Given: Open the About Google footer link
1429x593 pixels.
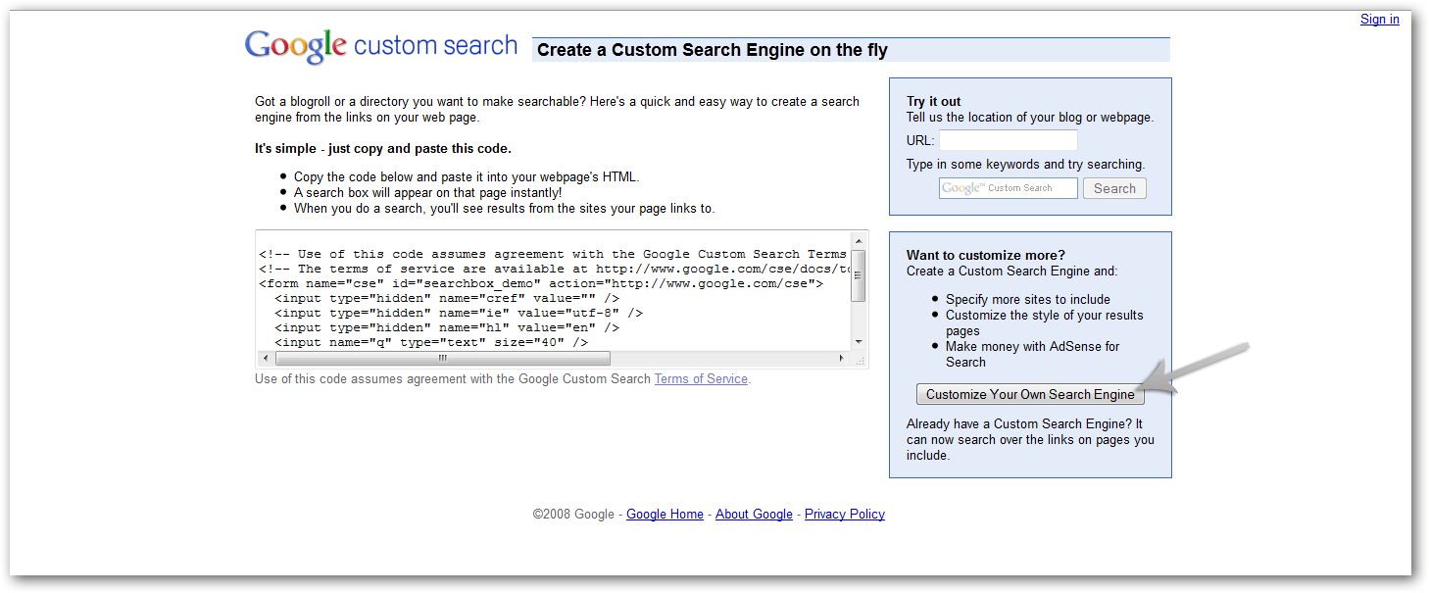Looking at the screenshot, I should coord(753,514).
